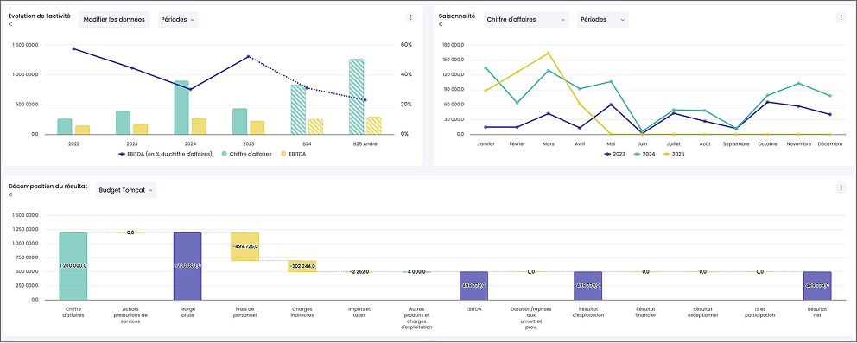Image resolution: width=857 pixels, height=343 pixels.
Task: Click the Évolution de l'activité title
Action: click(40, 16)
